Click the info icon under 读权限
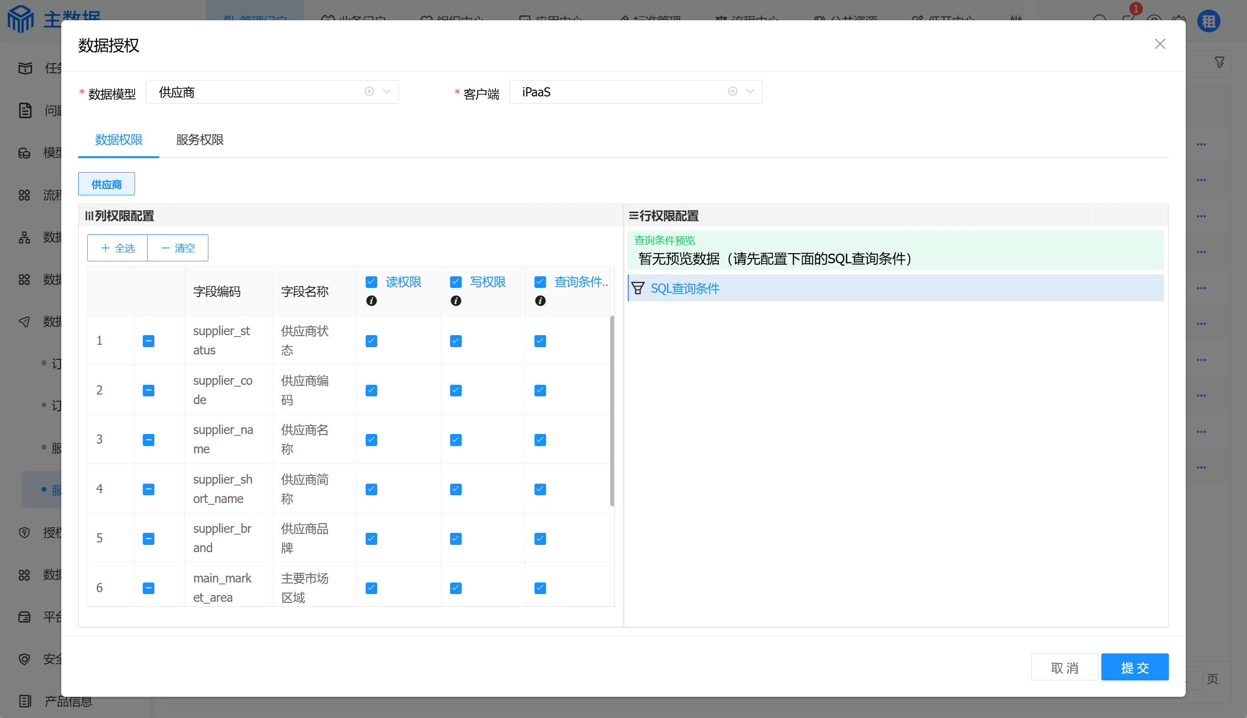Image resolution: width=1247 pixels, height=718 pixels. point(371,301)
